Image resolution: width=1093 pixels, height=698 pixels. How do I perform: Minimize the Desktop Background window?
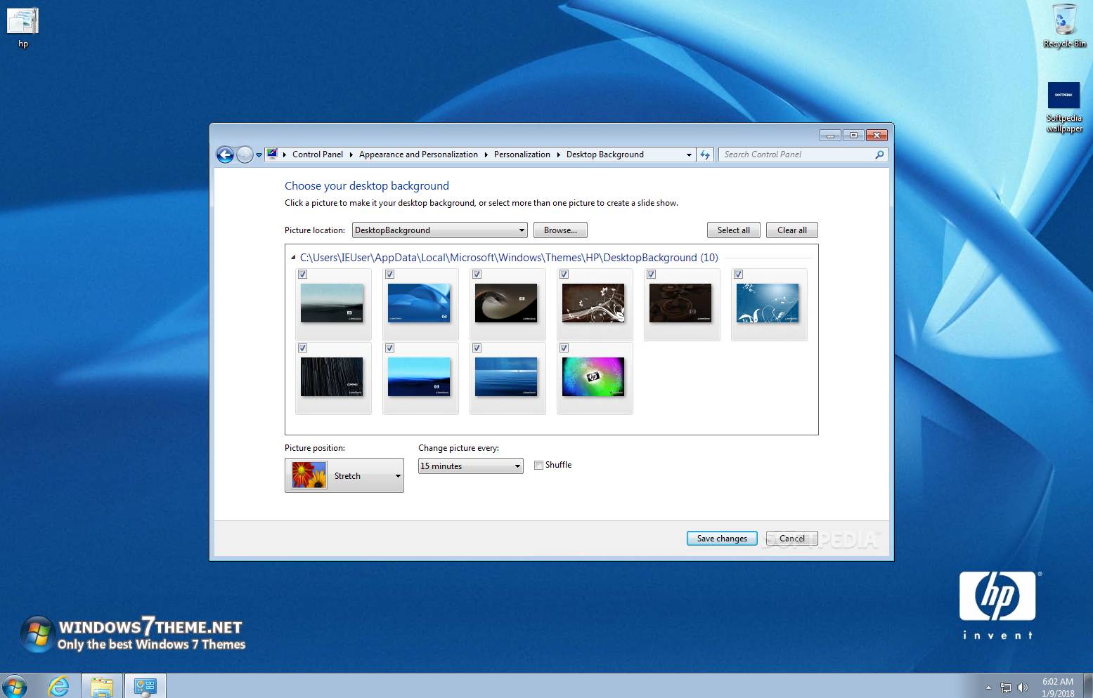pos(830,135)
